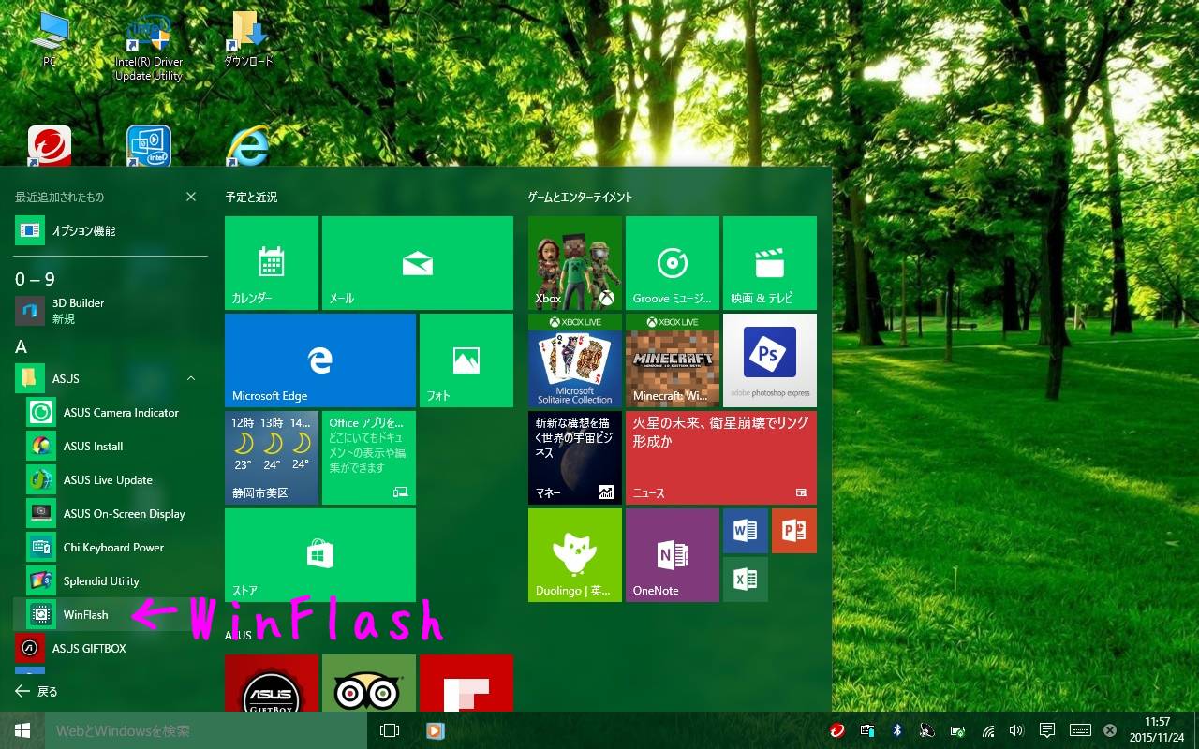The width and height of the screenshot is (1199, 749).
Task: Collapse the ASUS folder in app list
Action: (191, 379)
